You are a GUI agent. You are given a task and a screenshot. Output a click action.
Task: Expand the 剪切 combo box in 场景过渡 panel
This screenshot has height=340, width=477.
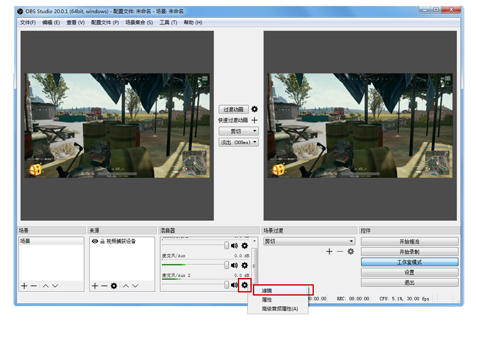pyautogui.click(x=309, y=241)
